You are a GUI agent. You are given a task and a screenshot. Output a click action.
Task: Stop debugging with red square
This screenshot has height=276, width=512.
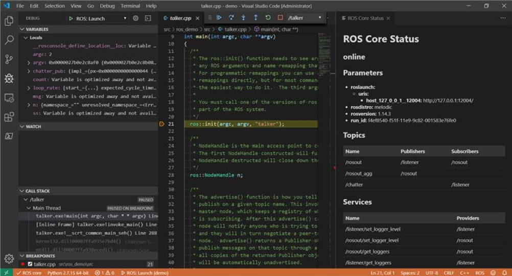coord(280,17)
